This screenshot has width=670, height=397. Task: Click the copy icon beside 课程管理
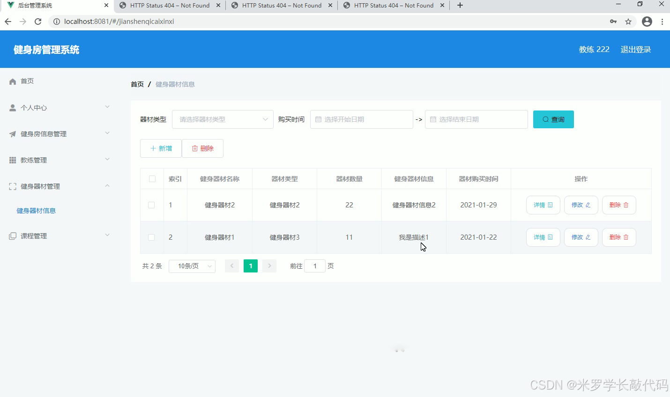(13, 236)
